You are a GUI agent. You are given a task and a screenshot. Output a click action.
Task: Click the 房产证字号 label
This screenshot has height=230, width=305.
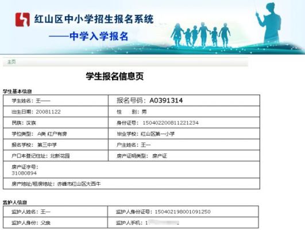click(x=25, y=167)
